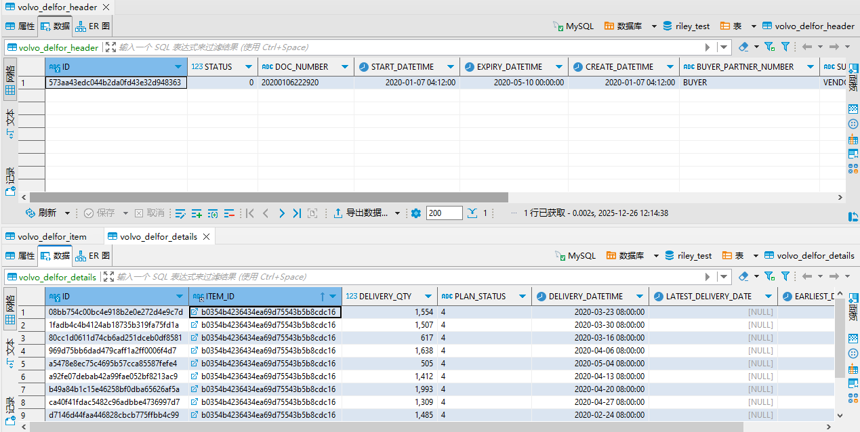Open the STATUS column filter dropdown
Viewport: 860px width, 432px height.
(248, 67)
